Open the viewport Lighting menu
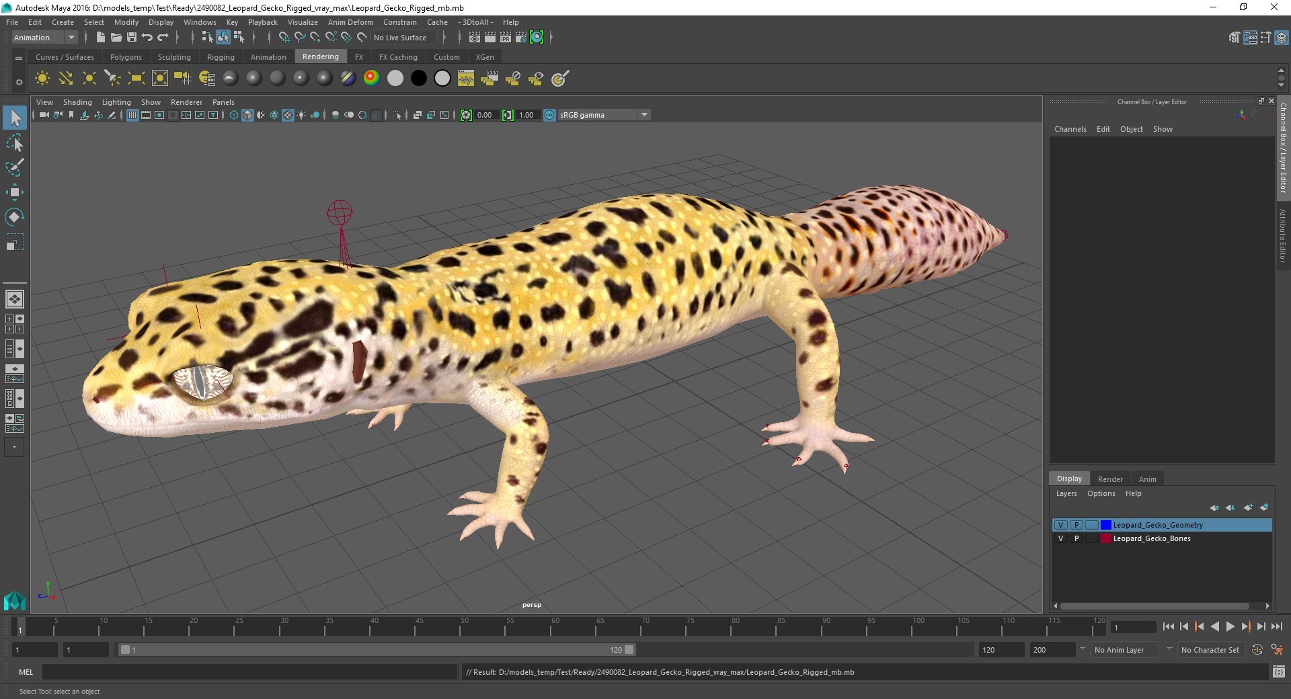 click(116, 102)
